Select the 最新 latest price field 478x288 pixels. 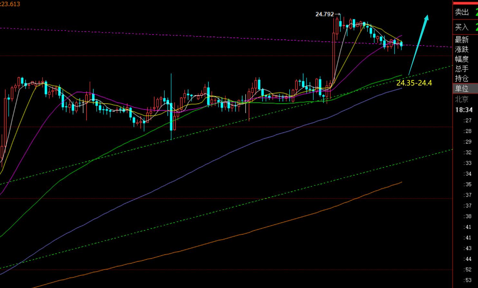click(x=462, y=40)
